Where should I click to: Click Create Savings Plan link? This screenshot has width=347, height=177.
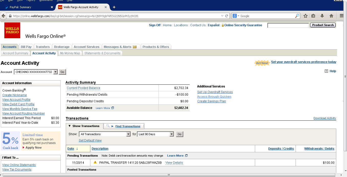[212, 101]
